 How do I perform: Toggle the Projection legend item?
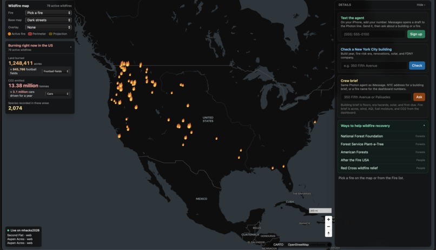tap(58, 34)
